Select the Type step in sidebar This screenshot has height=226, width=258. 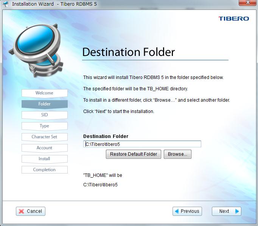44,126
